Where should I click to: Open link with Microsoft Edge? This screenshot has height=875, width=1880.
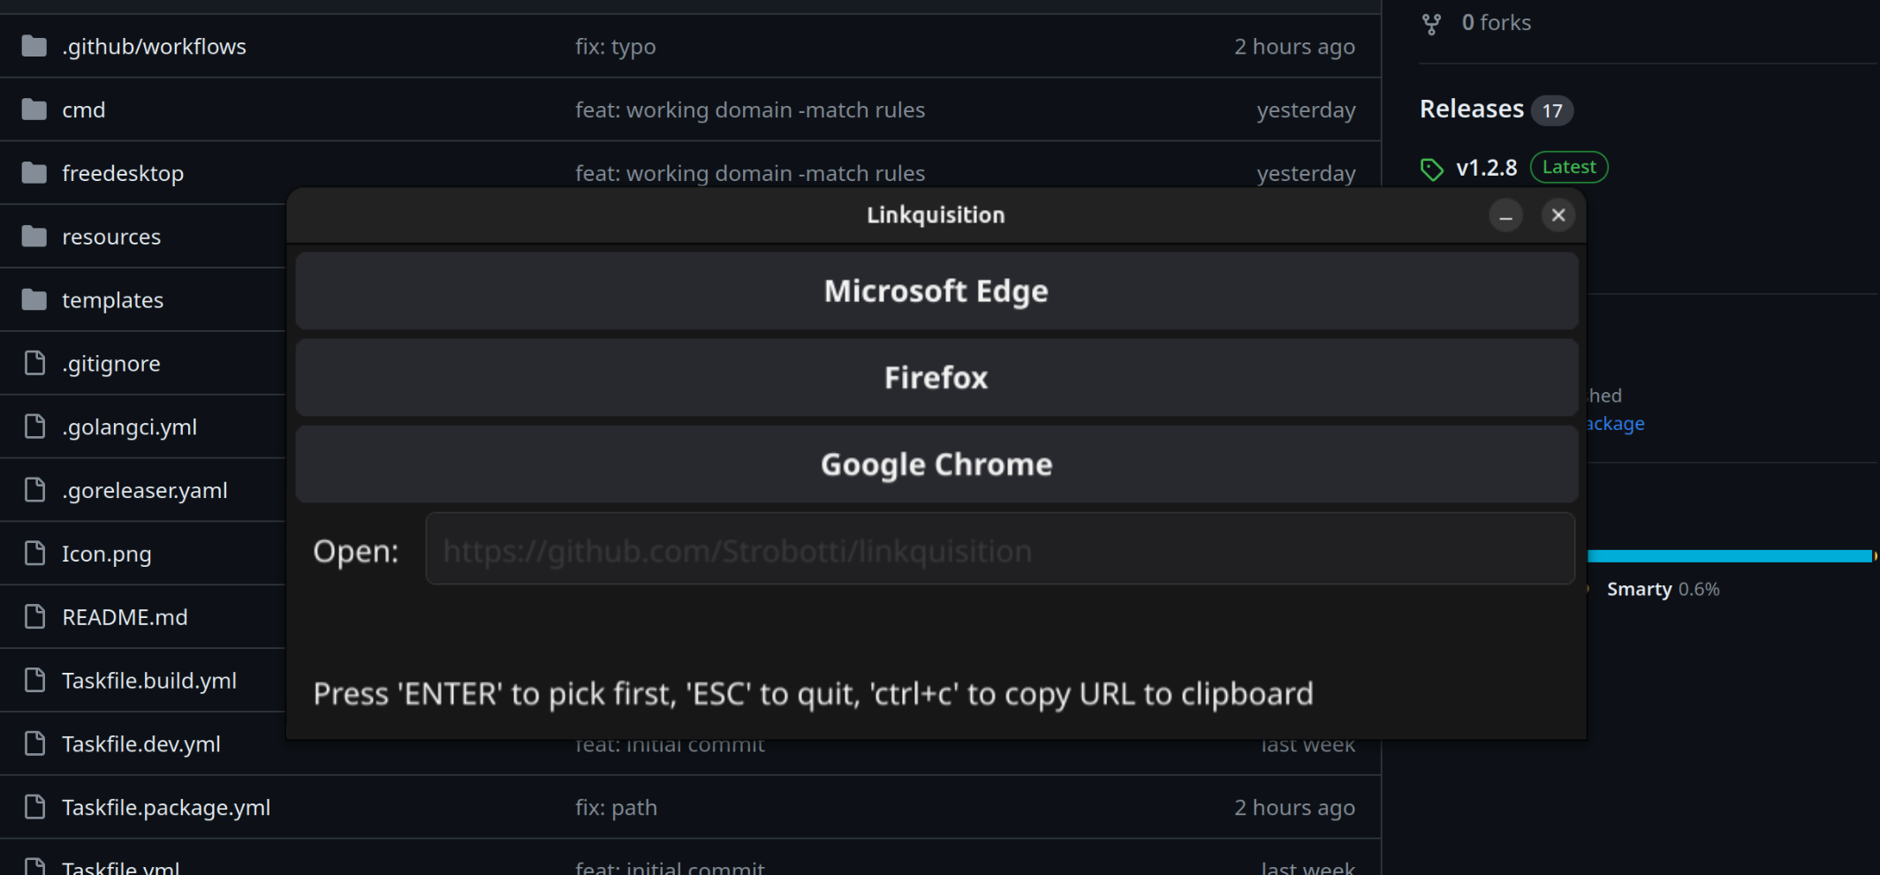coord(936,291)
